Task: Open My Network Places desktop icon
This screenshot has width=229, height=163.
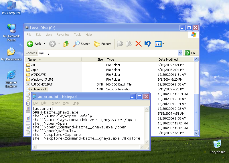Action: [x=11, y=33]
